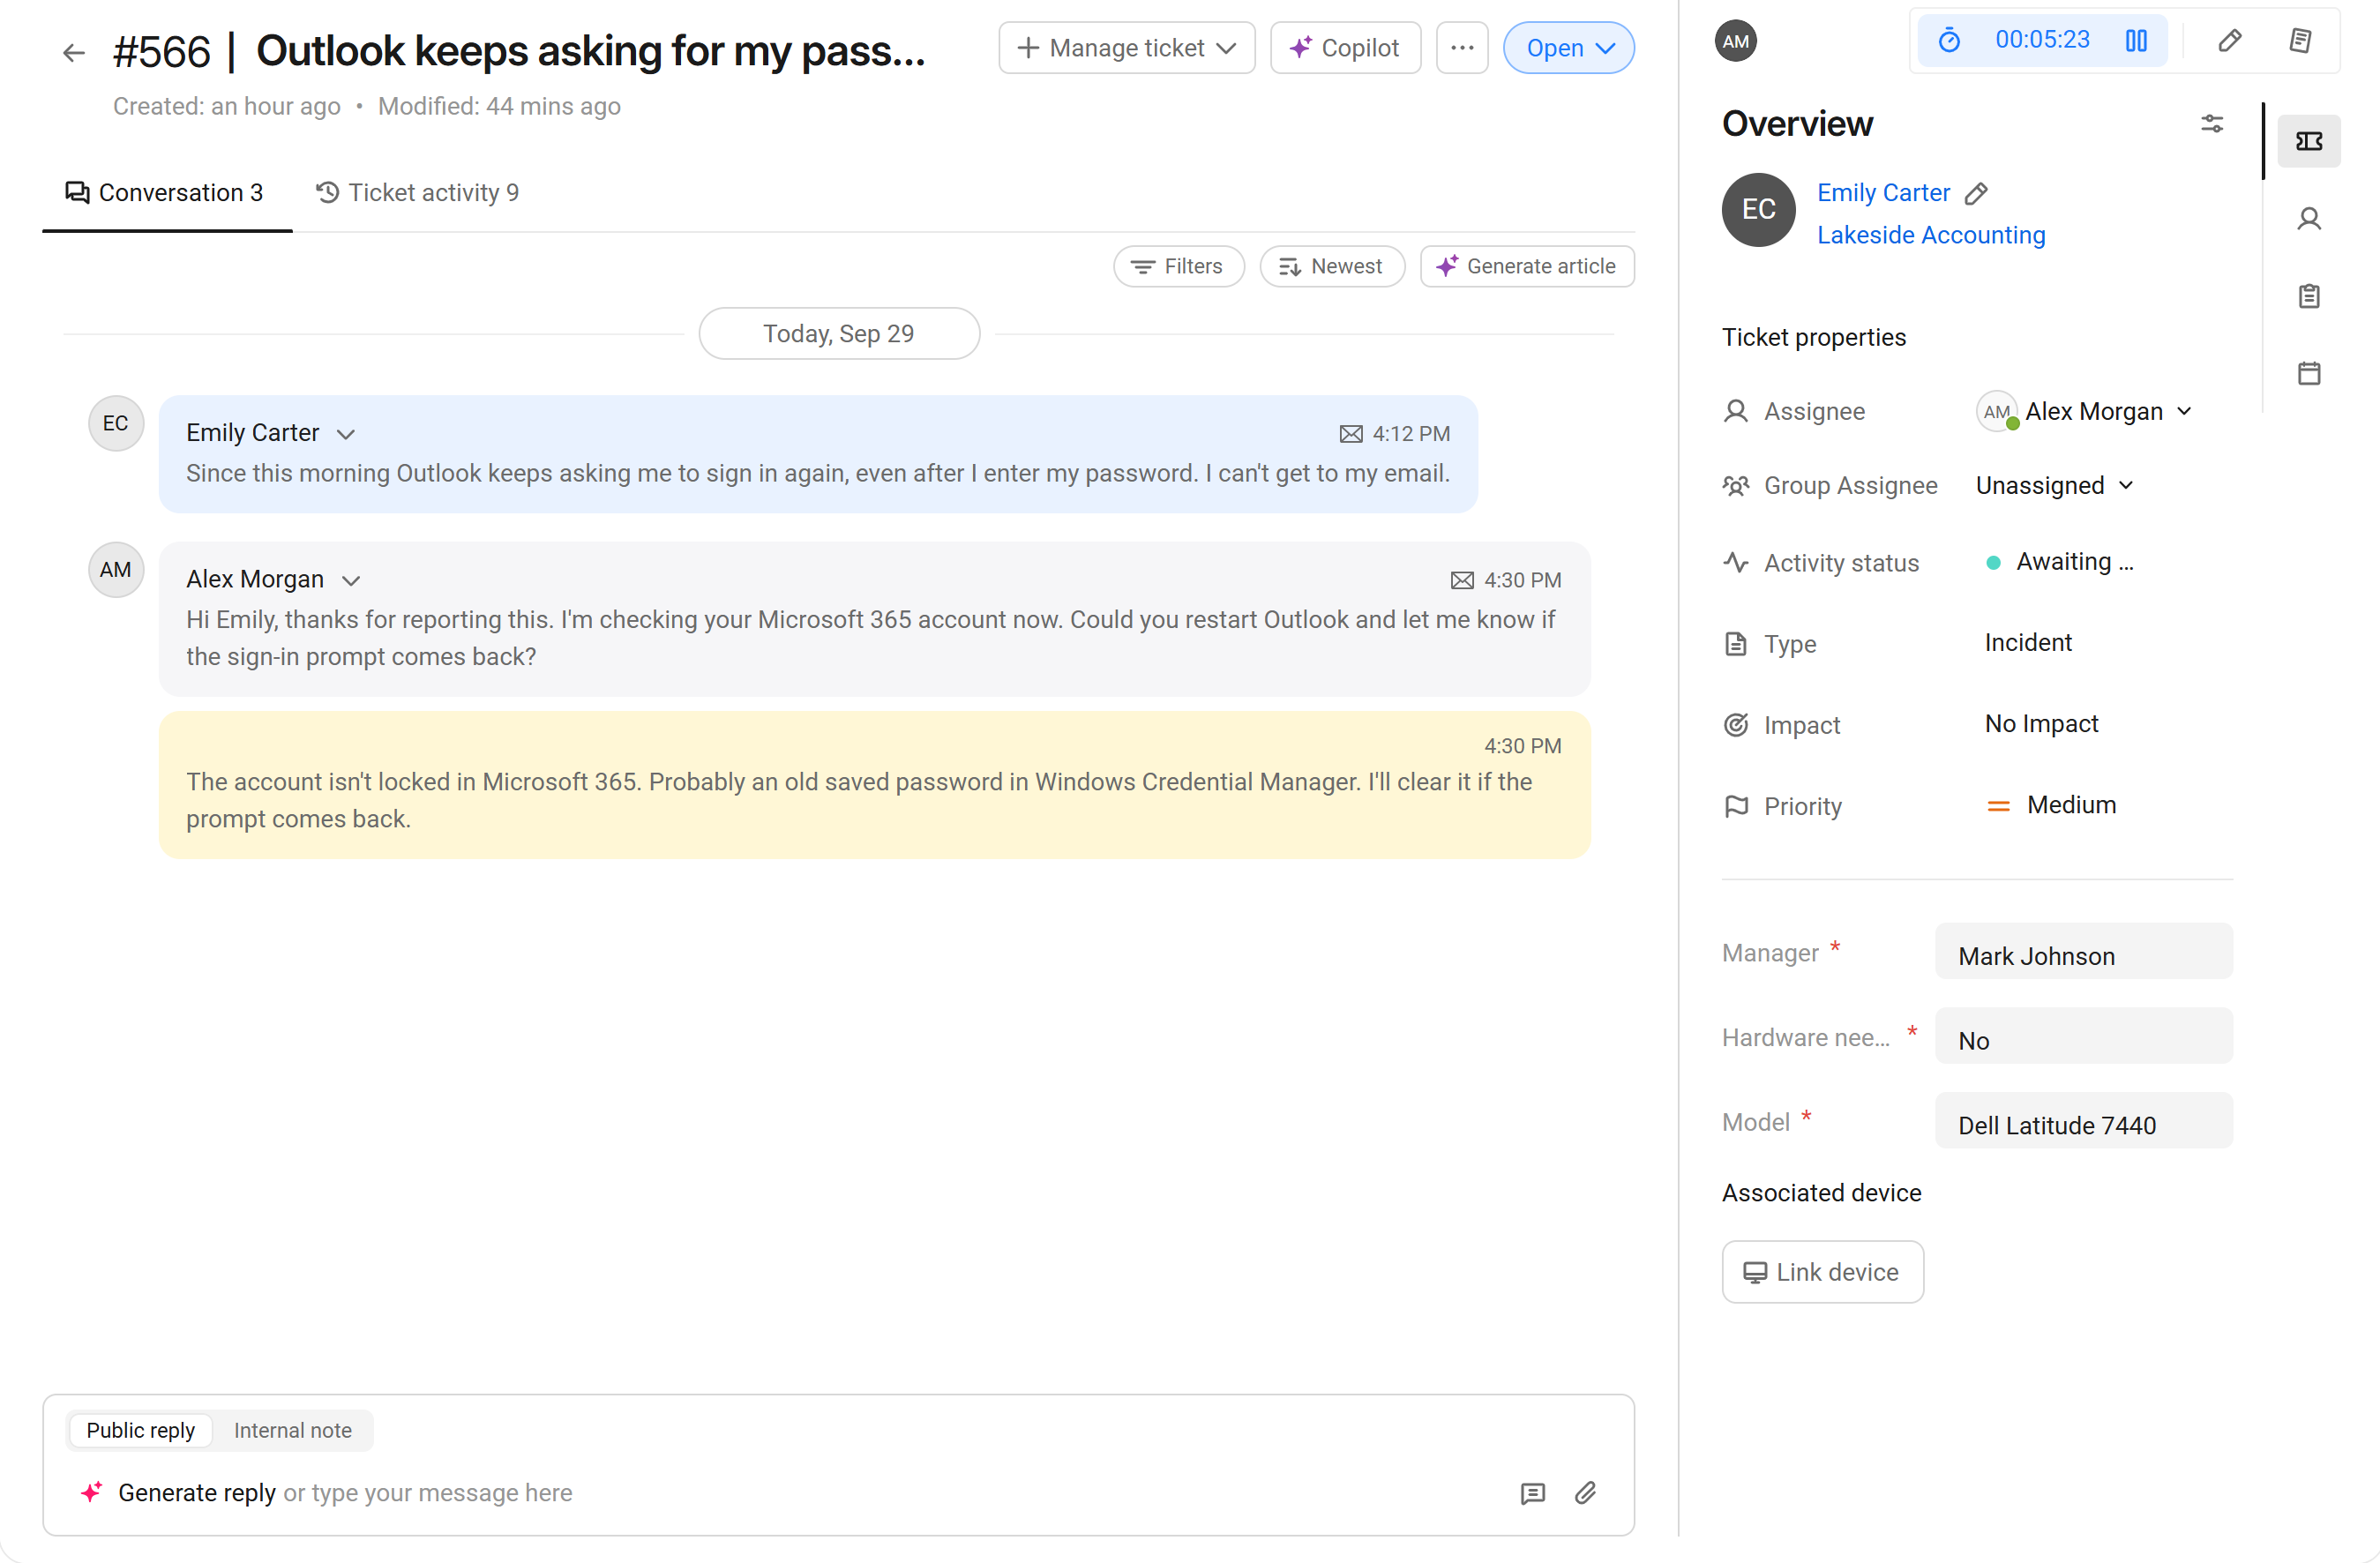The width and height of the screenshot is (2380, 1563).
Task: Select the Conversation tab
Action: click(x=165, y=192)
